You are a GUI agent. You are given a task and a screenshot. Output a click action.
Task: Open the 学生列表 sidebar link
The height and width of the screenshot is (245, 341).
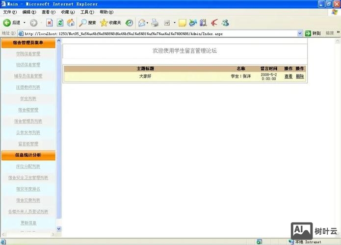tap(28, 98)
